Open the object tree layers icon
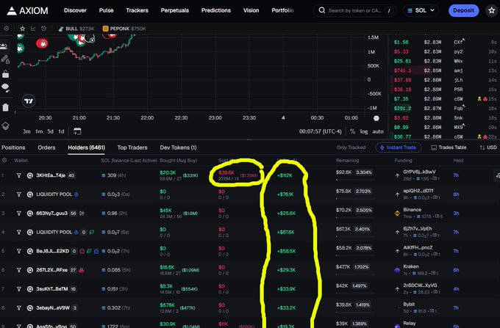The image size is (500, 328). click(5, 126)
